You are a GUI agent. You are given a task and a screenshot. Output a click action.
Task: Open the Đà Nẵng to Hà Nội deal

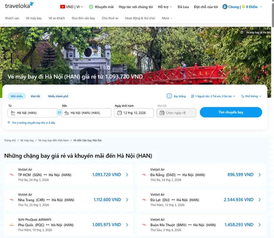tap(201, 175)
